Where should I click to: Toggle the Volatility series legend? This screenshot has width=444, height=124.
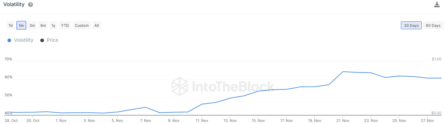click(x=24, y=40)
